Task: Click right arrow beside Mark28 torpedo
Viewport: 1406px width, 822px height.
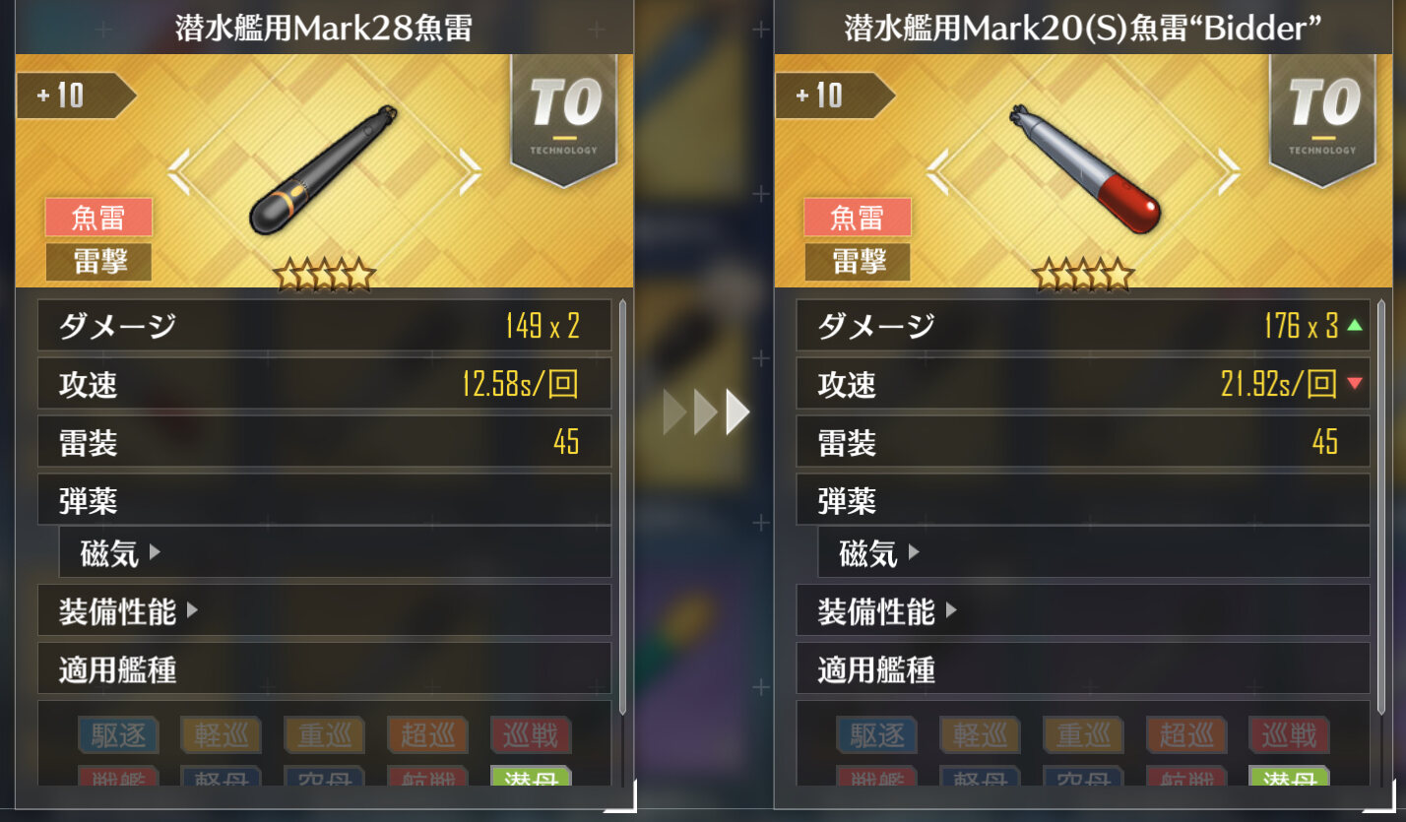Action: (x=470, y=172)
